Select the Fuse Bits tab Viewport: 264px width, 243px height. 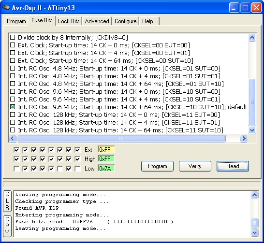(x=42, y=20)
